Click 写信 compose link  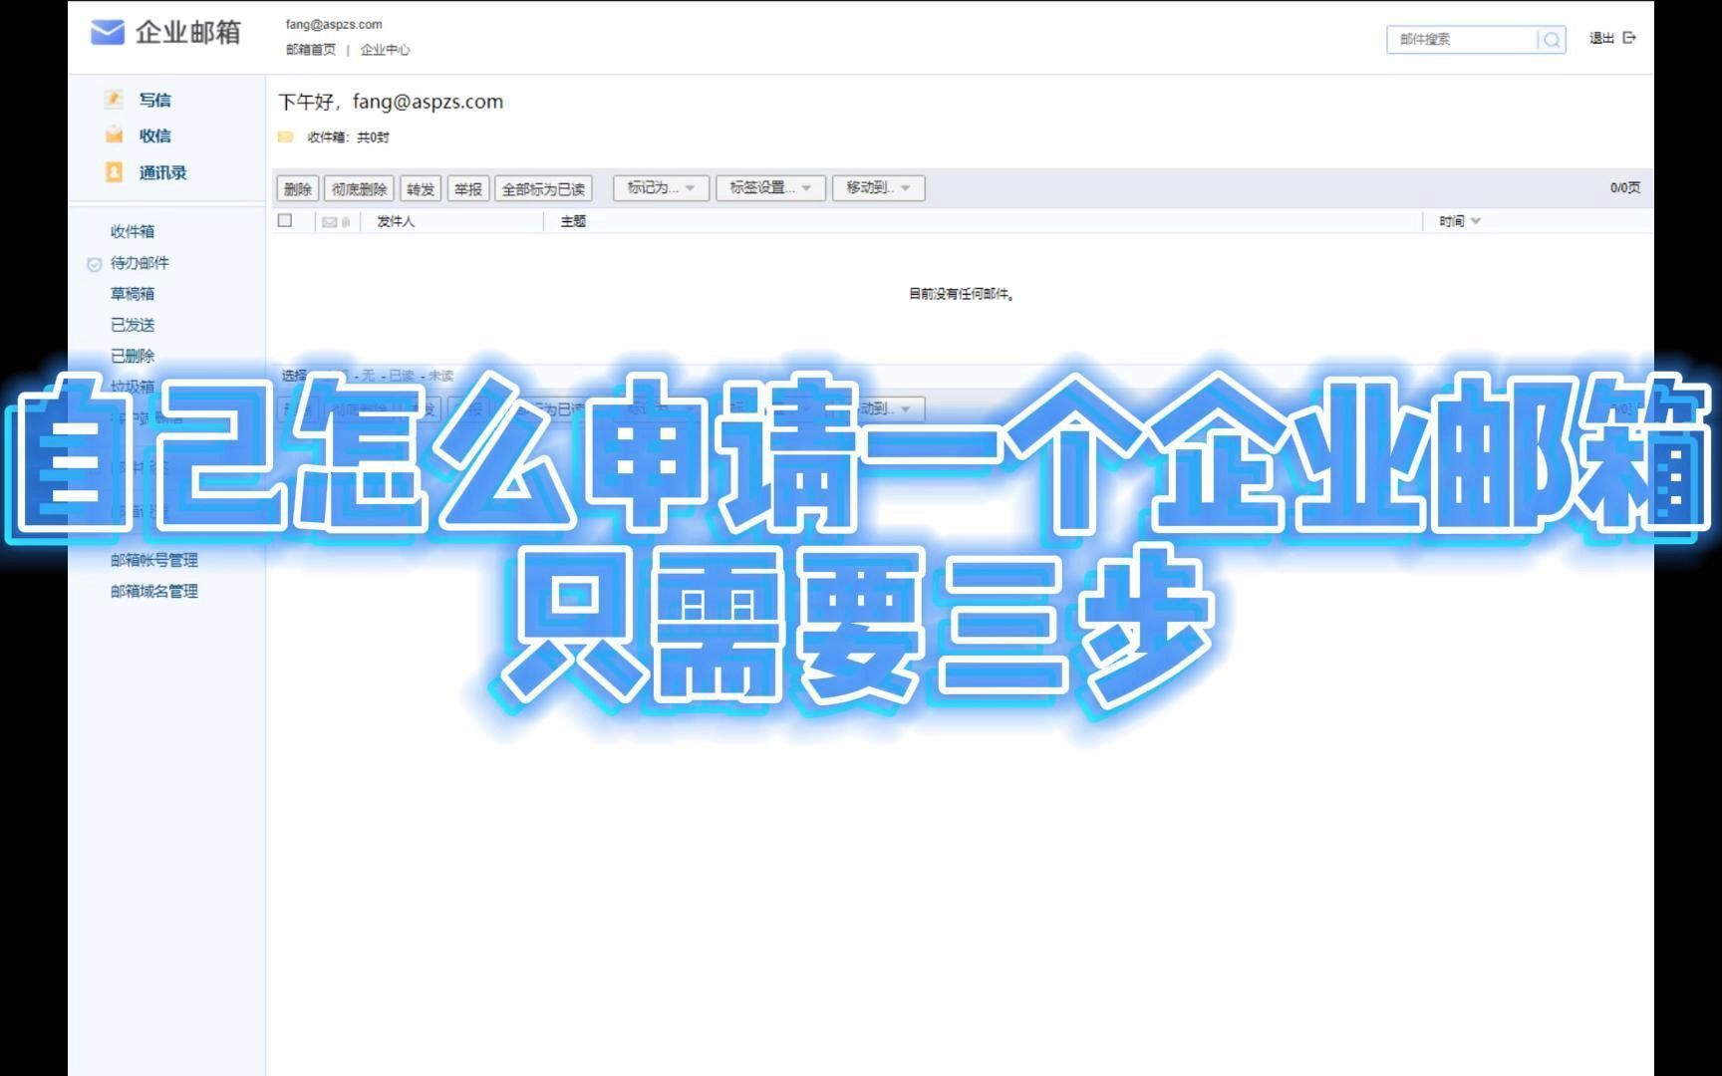coord(154,100)
